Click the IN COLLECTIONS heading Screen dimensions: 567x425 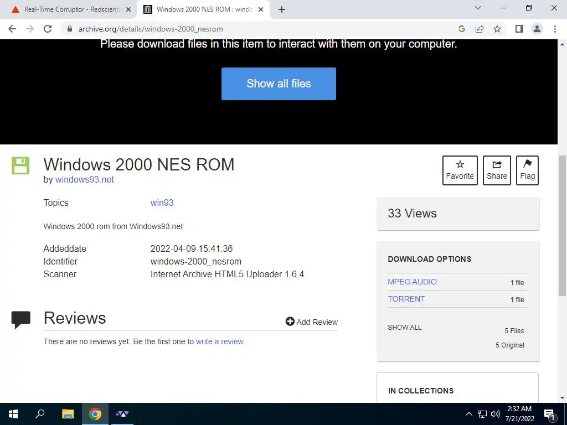pyautogui.click(x=421, y=391)
